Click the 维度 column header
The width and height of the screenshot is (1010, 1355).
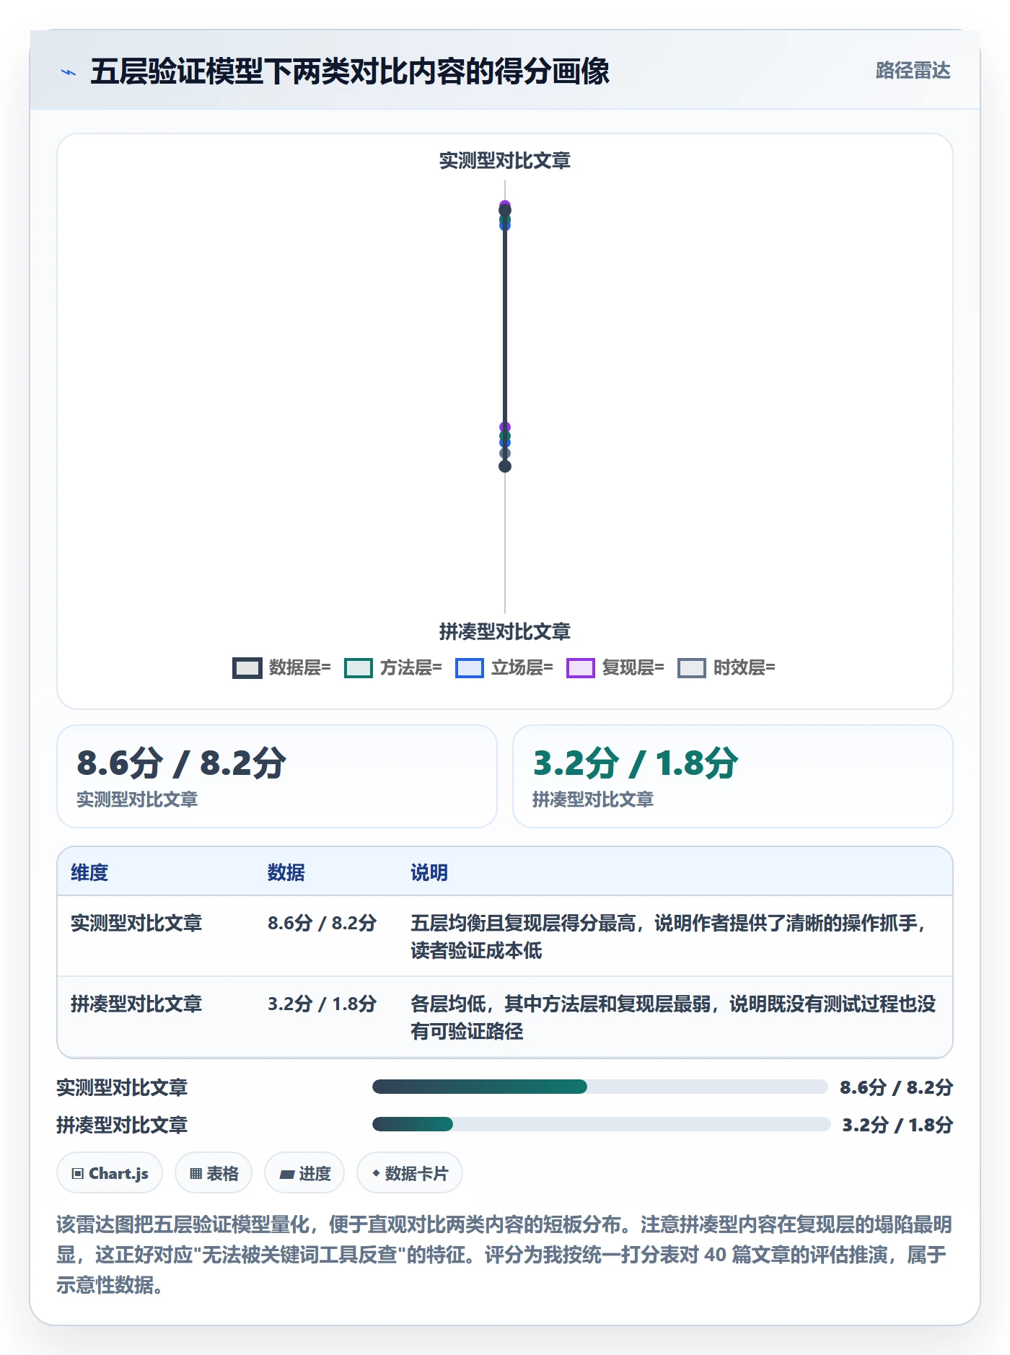[x=89, y=872]
